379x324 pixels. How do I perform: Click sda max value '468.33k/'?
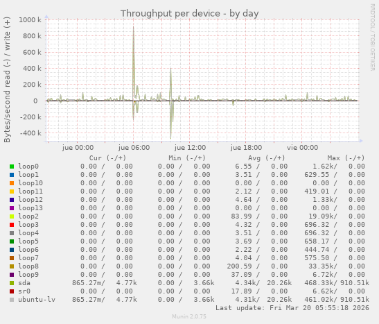point(321,283)
